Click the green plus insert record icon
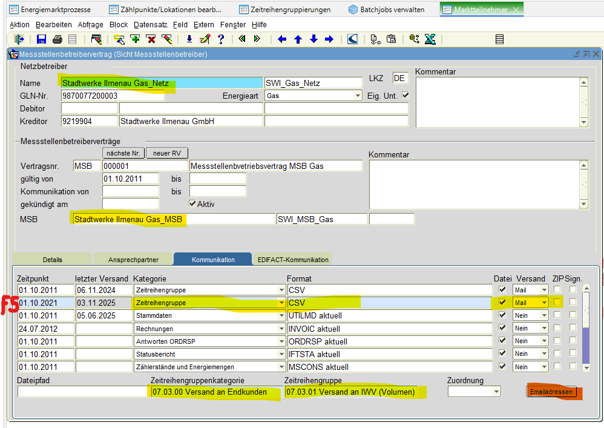Viewport: 604px width, 428px height. [x=135, y=39]
